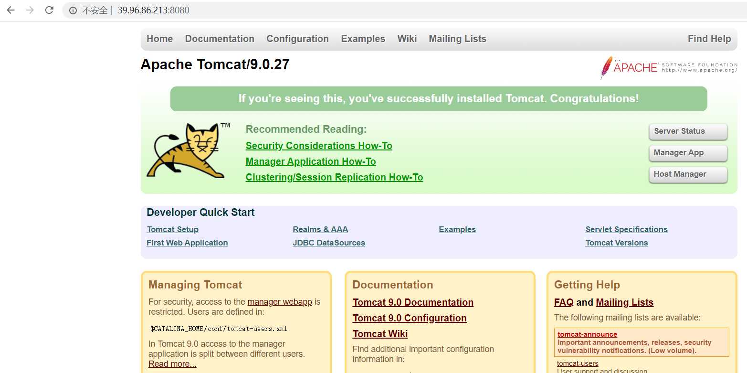Open the FAQ link under Getting Help

(x=564, y=302)
